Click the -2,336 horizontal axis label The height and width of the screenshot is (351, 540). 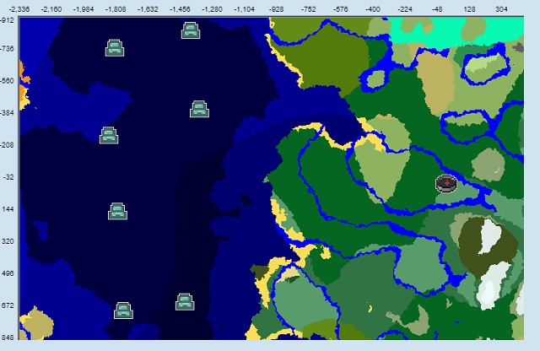coord(19,9)
